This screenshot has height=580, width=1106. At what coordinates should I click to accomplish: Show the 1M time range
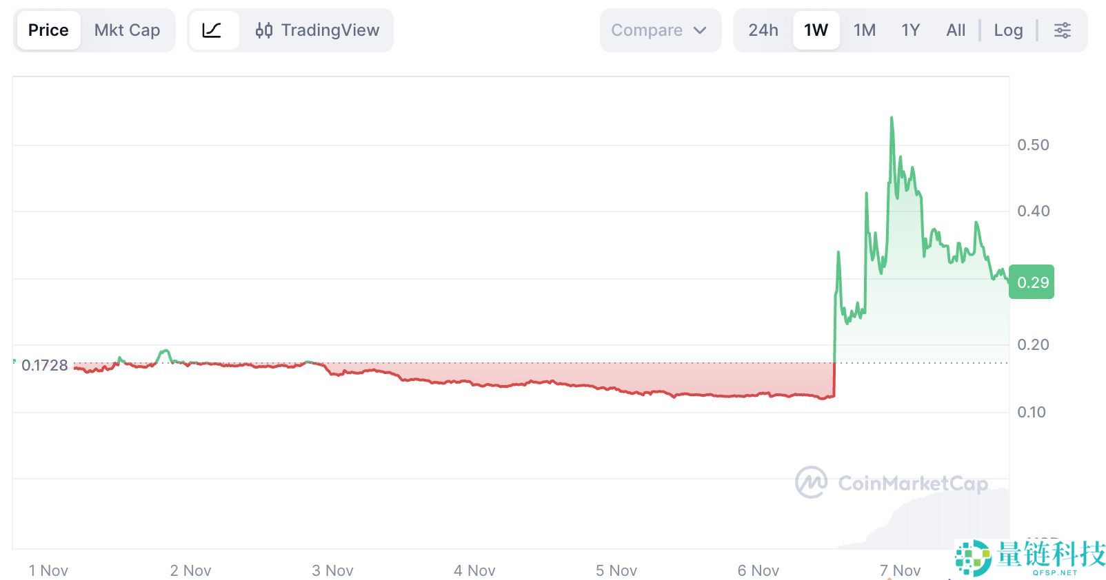[864, 30]
